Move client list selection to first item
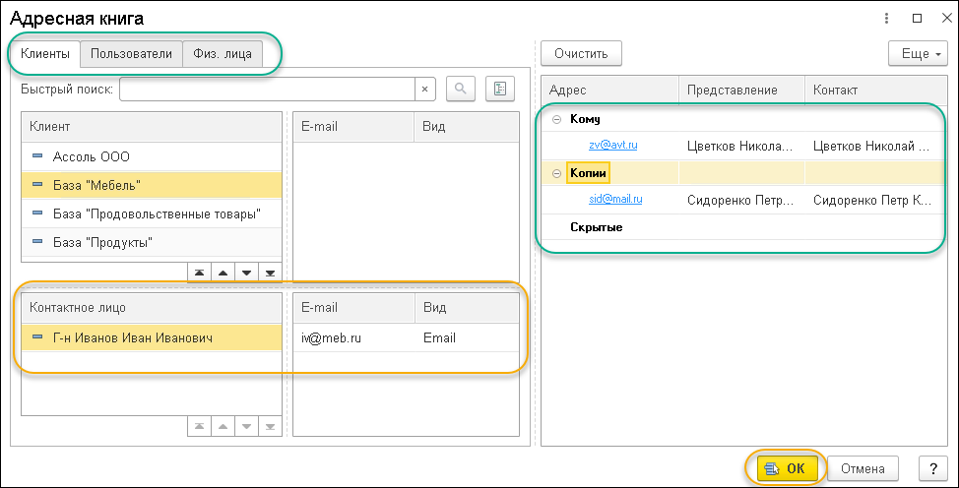Viewport: 959px width, 488px height. (x=200, y=273)
